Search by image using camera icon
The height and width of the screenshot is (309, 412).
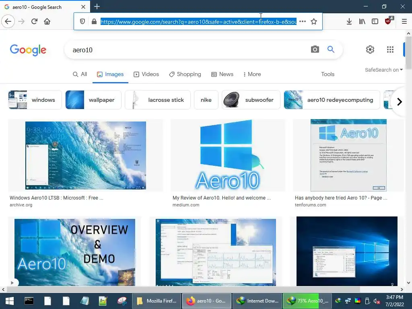coord(315,49)
